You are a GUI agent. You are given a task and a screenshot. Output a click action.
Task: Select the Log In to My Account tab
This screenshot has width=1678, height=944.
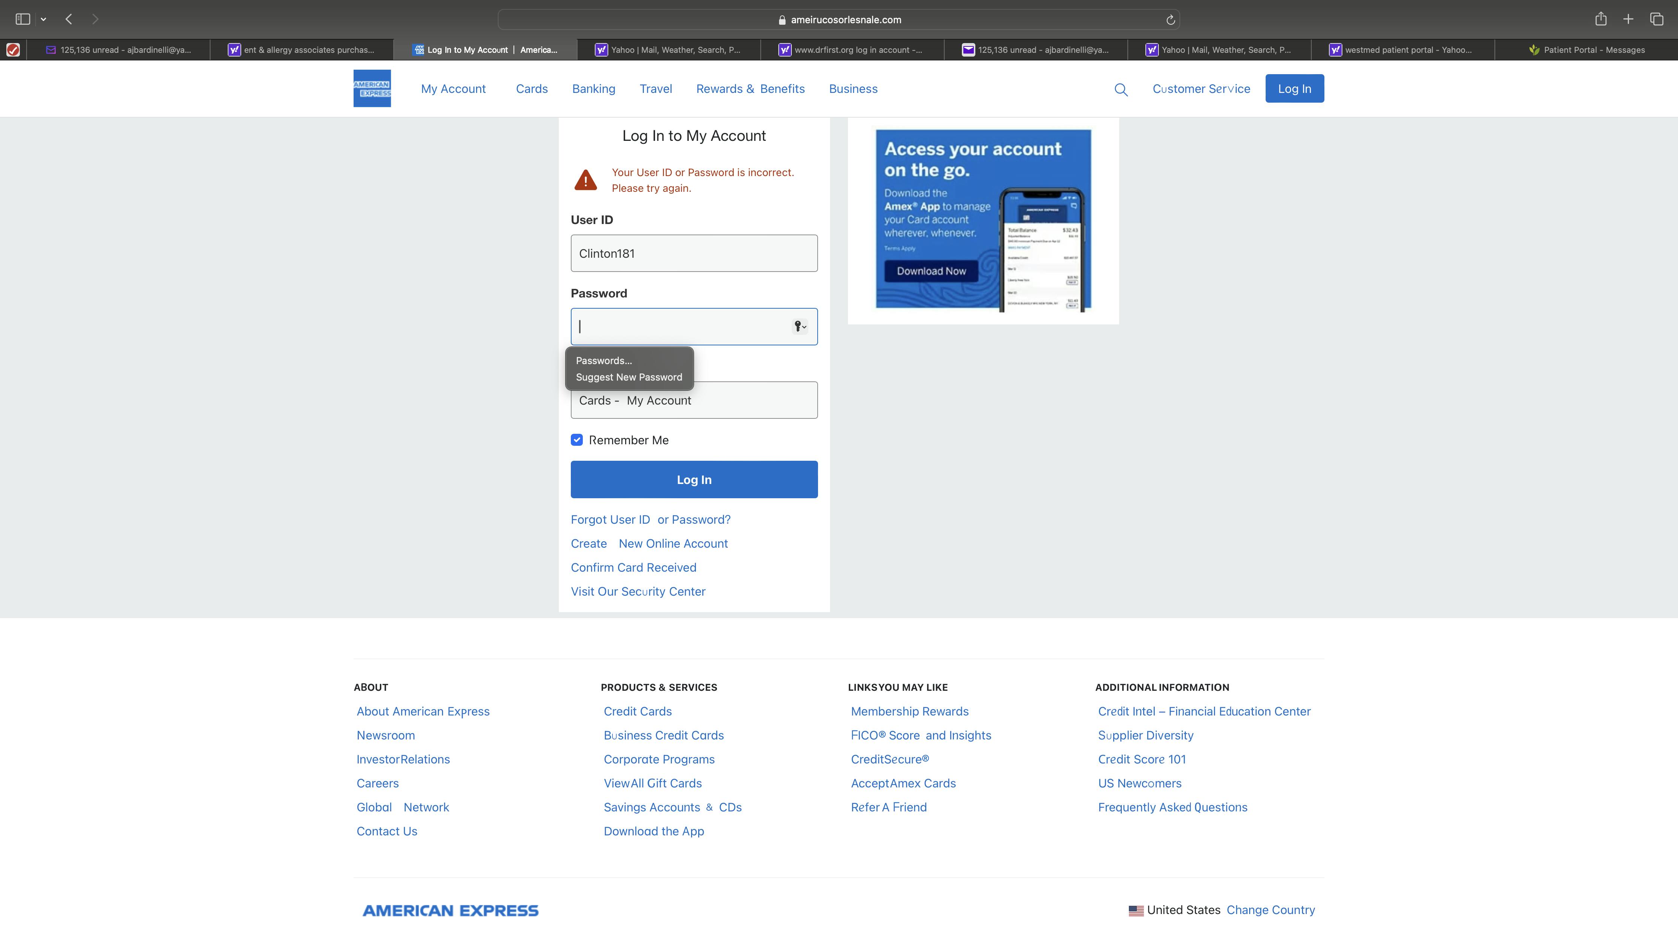click(485, 49)
